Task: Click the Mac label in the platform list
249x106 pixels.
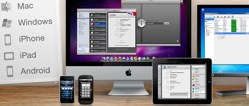Action: click(25, 6)
